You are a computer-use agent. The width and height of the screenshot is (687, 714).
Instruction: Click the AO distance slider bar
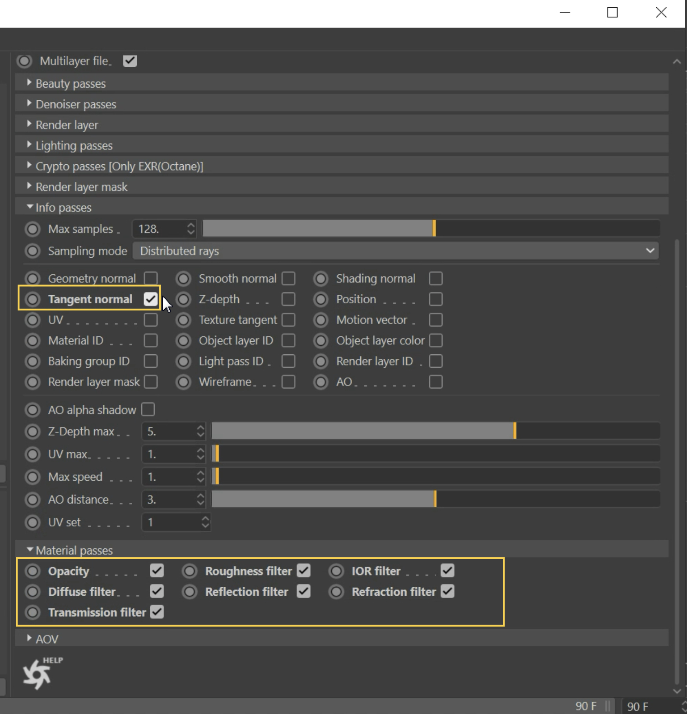pyautogui.click(x=435, y=499)
